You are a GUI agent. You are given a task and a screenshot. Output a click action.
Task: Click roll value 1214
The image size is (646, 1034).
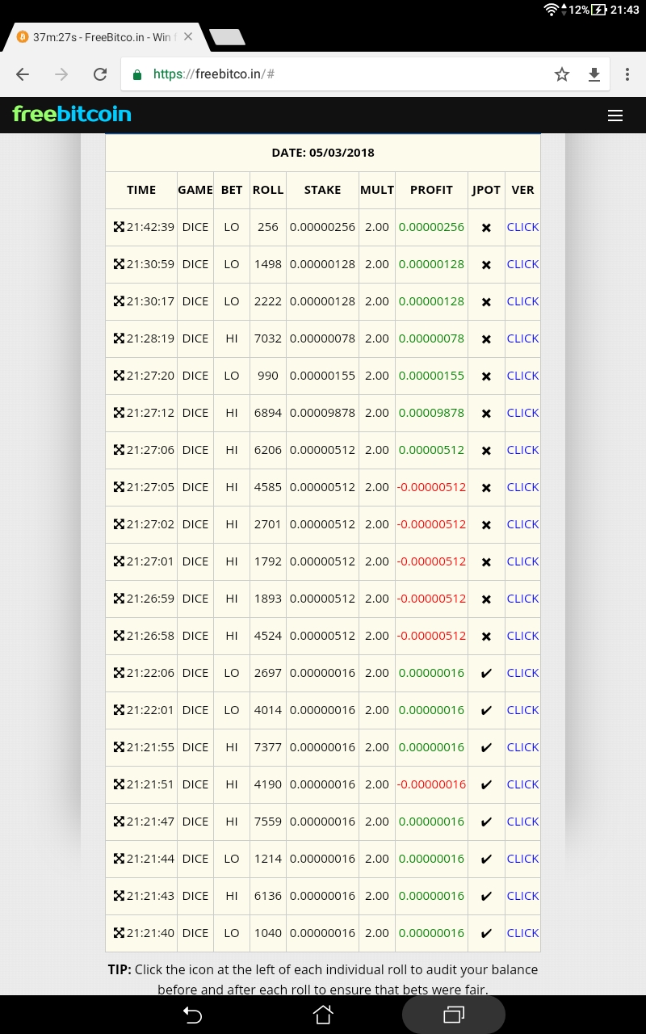pyautogui.click(x=268, y=859)
